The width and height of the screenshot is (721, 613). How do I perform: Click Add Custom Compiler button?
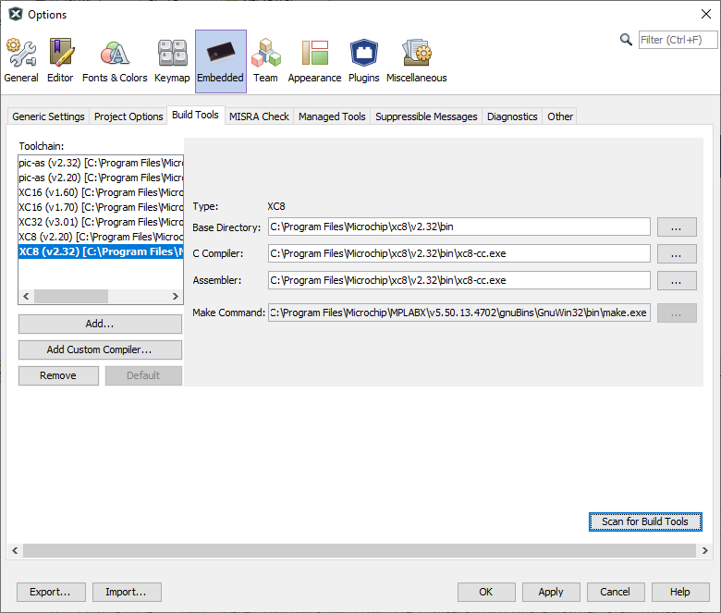tap(100, 350)
